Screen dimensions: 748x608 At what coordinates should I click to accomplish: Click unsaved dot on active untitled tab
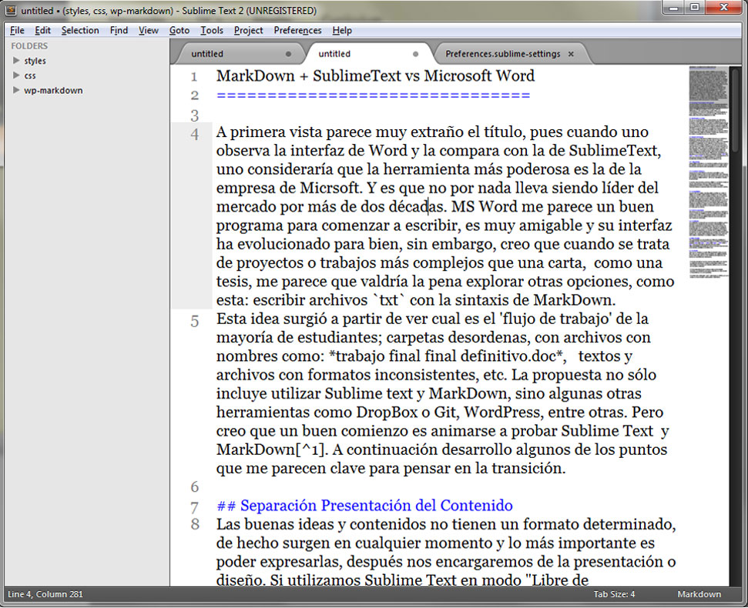(x=415, y=54)
